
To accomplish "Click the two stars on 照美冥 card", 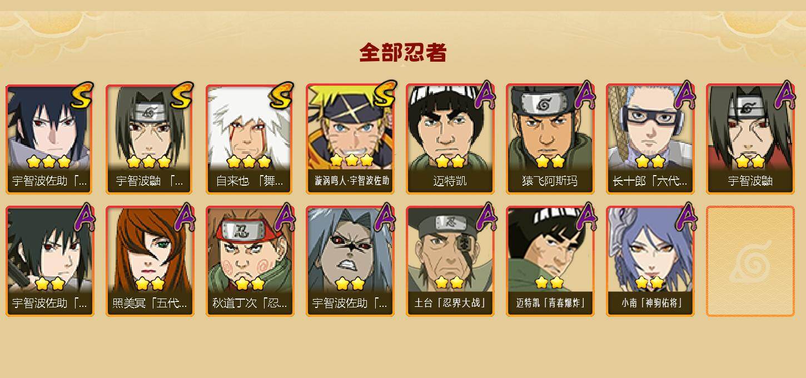I will [150, 284].
